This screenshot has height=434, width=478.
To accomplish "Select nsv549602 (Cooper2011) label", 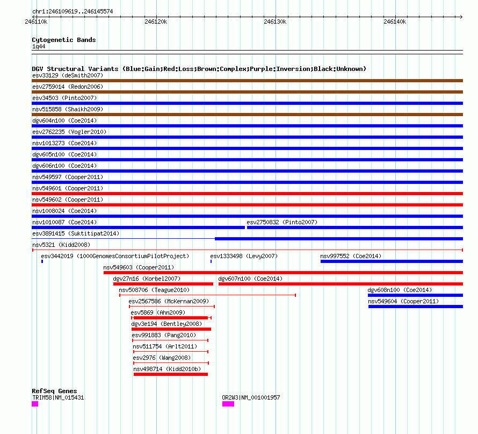I will point(68,200).
